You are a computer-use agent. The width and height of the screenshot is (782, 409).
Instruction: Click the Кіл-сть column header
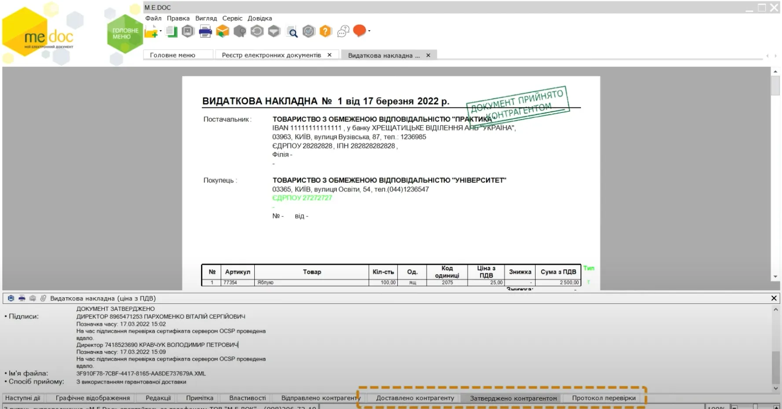pos(383,272)
